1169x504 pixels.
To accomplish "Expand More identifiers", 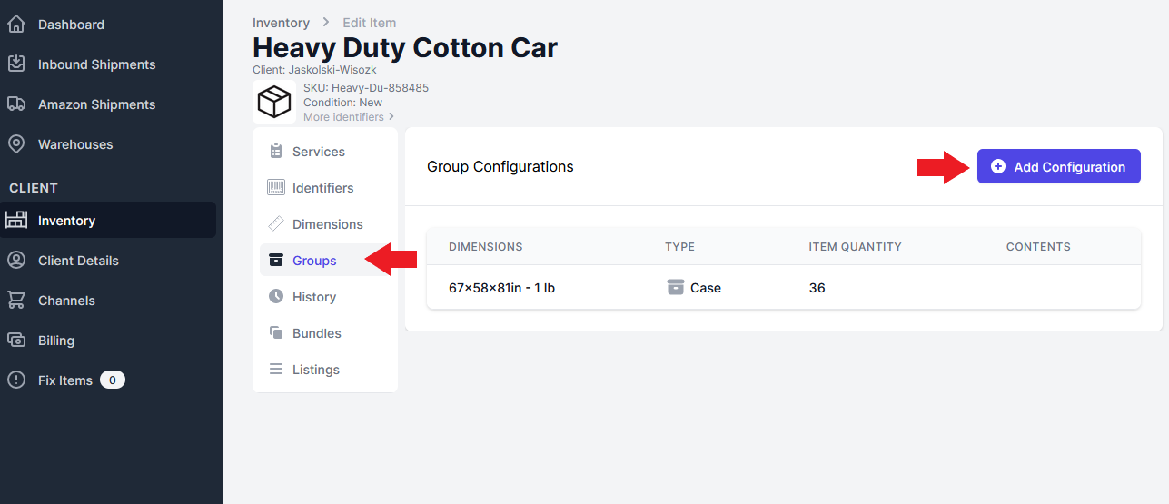I will point(349,117).
